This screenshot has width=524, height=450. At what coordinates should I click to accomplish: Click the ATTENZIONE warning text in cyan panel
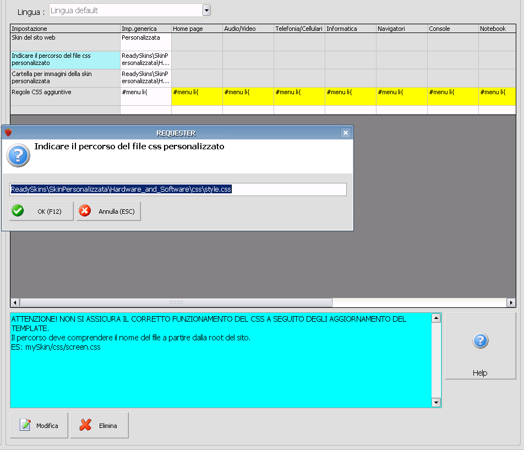coord(209,323)
